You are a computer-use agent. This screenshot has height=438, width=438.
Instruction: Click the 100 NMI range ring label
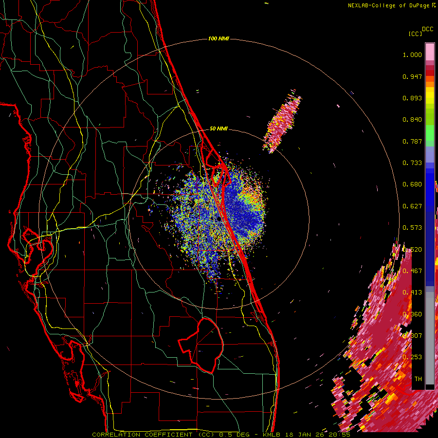(219, 38)
